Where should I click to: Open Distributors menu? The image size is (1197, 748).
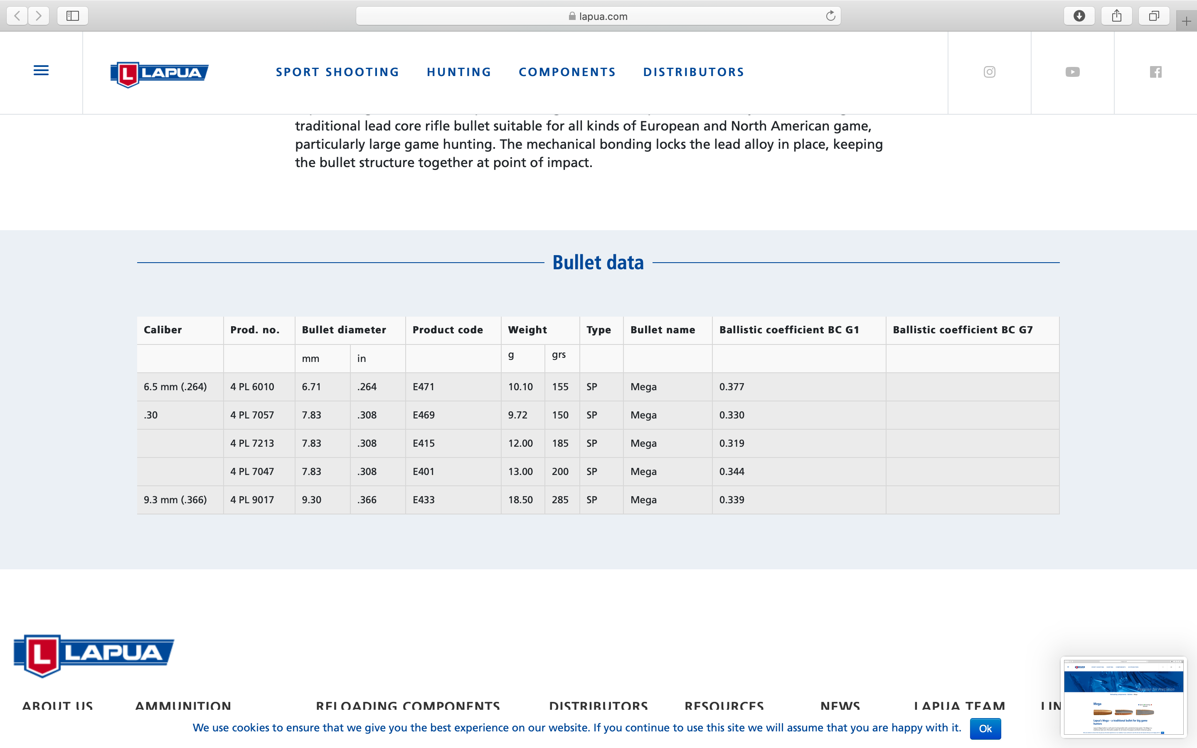click(693, 72)
